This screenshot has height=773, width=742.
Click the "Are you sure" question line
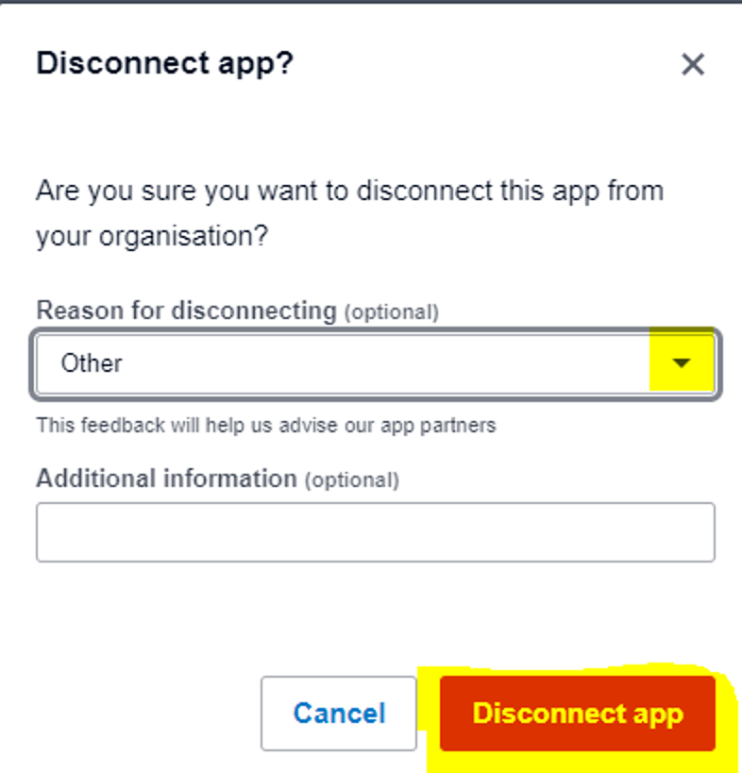(349, 191)
